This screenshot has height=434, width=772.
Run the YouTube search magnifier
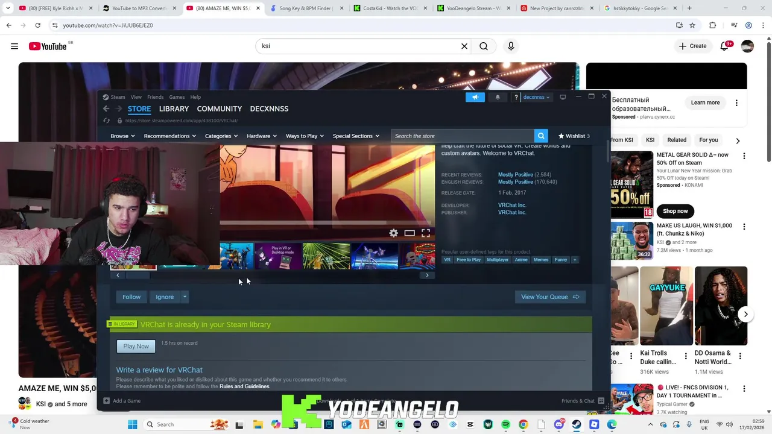484,46
